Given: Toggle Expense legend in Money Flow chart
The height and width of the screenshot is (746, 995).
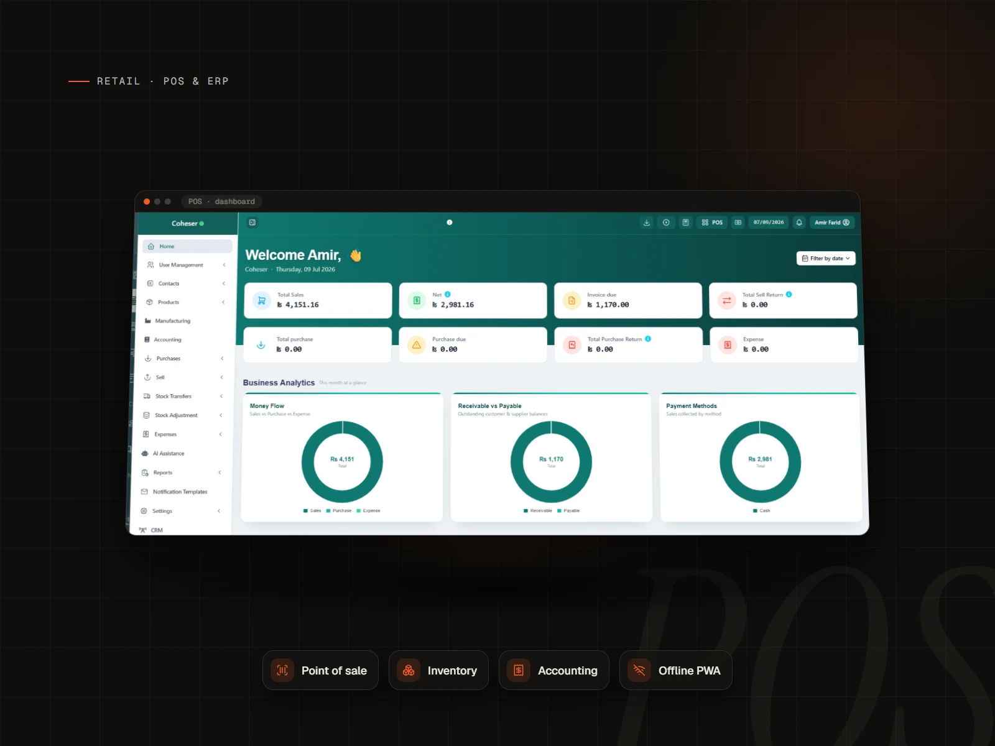Looking at the screenshot, I should click(368, 510).
